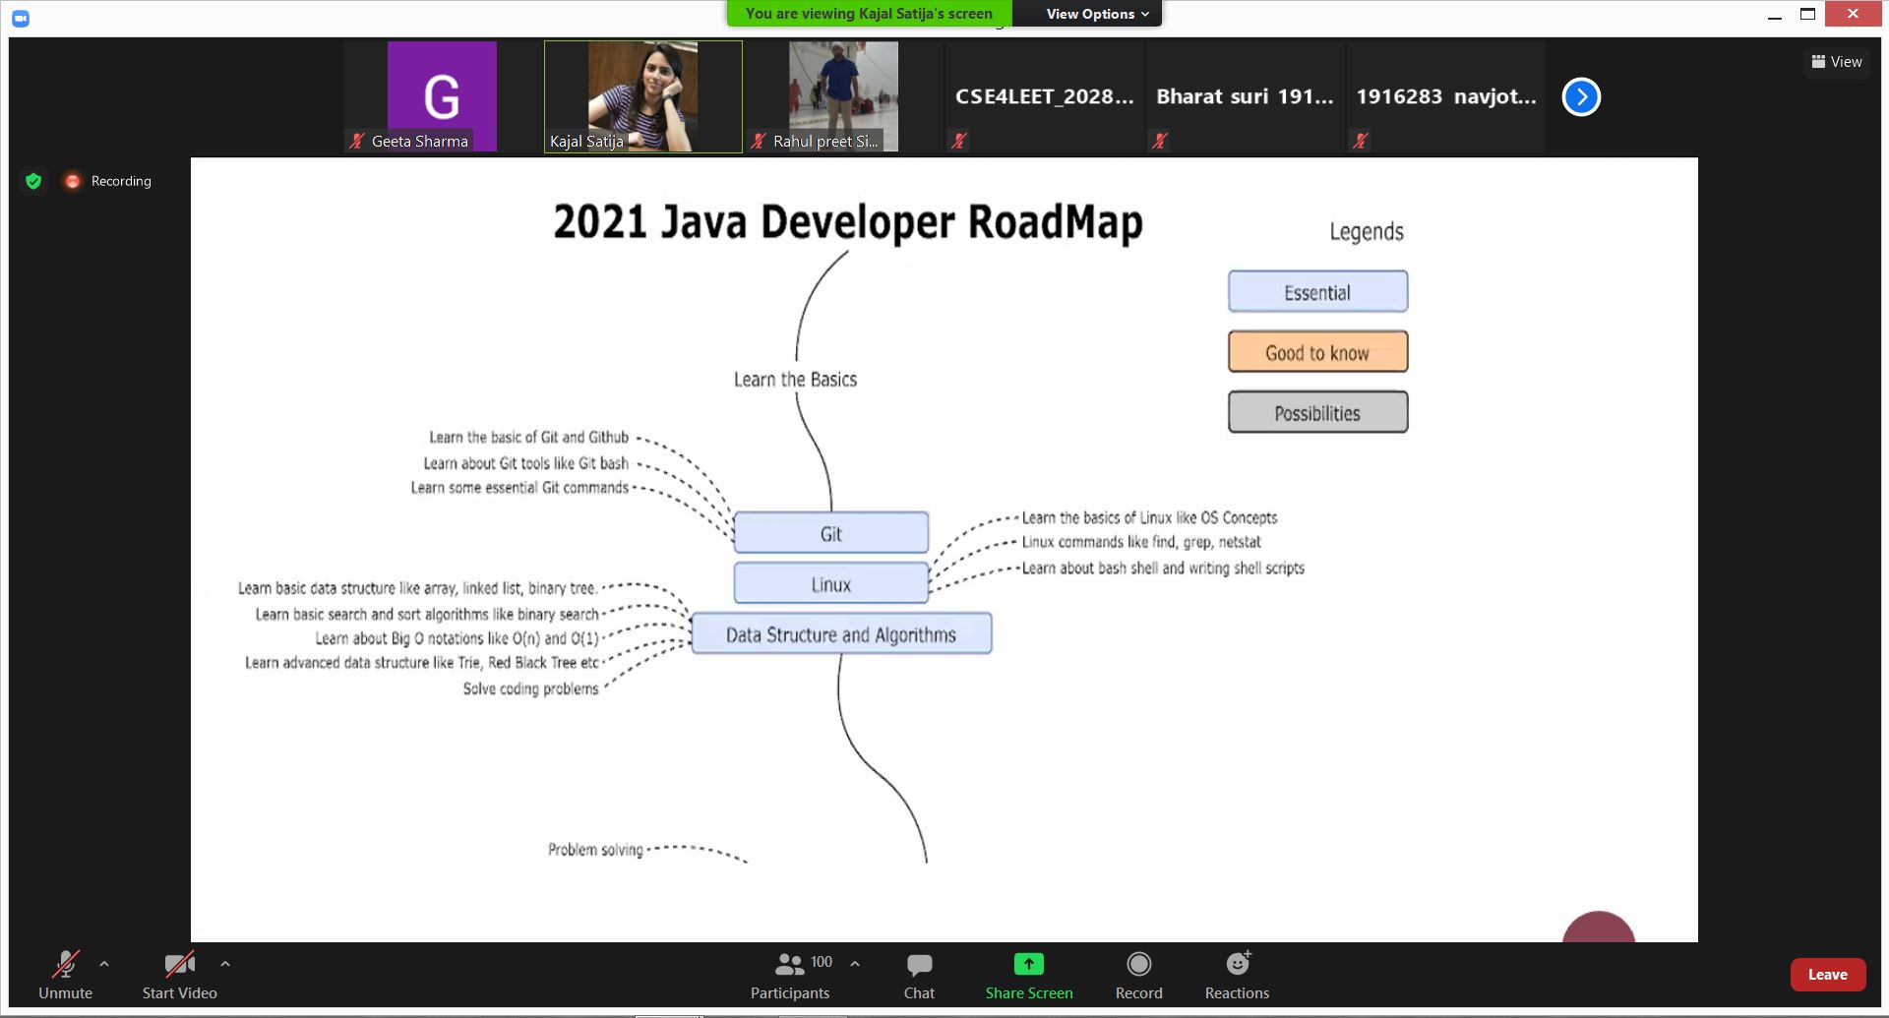The height and width of the screenshot is (1018, 1889).
Task: Select Geeta Sharma's video tile
Action: [x=442, y=96]
